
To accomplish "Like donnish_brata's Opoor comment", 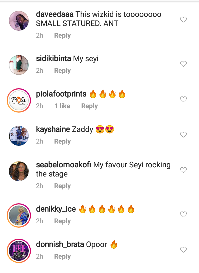I will click(x=183, y=250).
